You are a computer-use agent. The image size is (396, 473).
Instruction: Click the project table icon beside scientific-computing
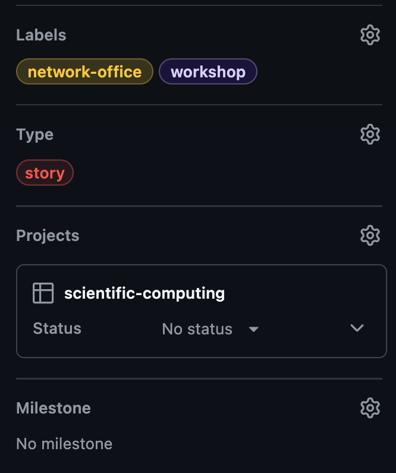(x=43, y=293)
